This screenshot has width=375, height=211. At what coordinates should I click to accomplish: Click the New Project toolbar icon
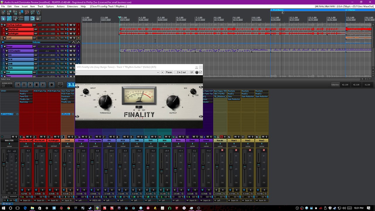(3, 13)
